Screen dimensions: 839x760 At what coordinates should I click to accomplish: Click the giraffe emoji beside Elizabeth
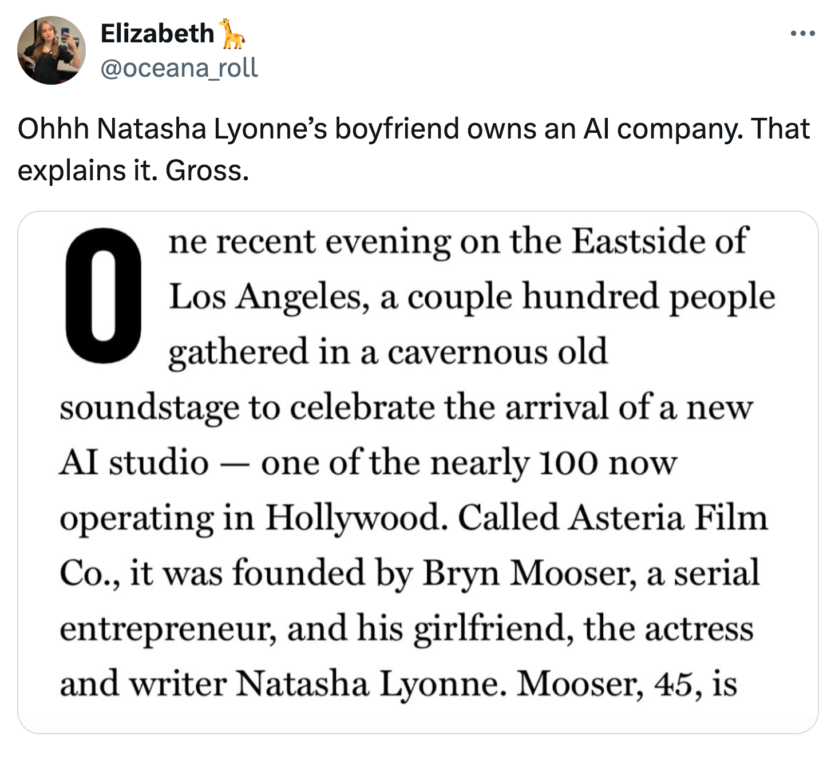pos(232,33)
